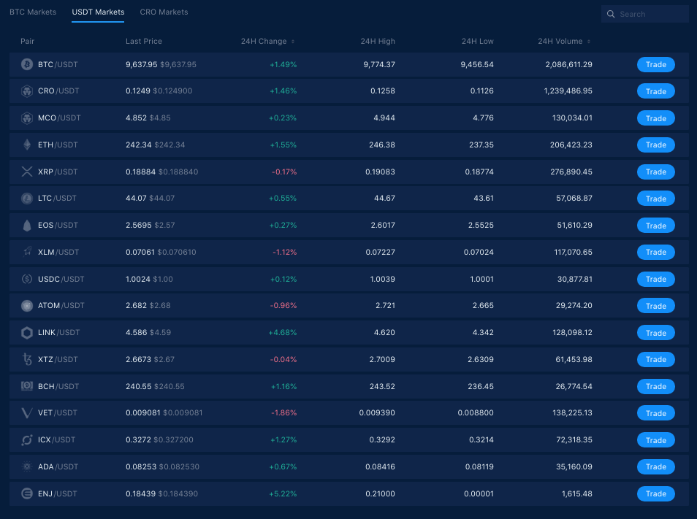Click the Stellar rocket icon

point(27,252)
